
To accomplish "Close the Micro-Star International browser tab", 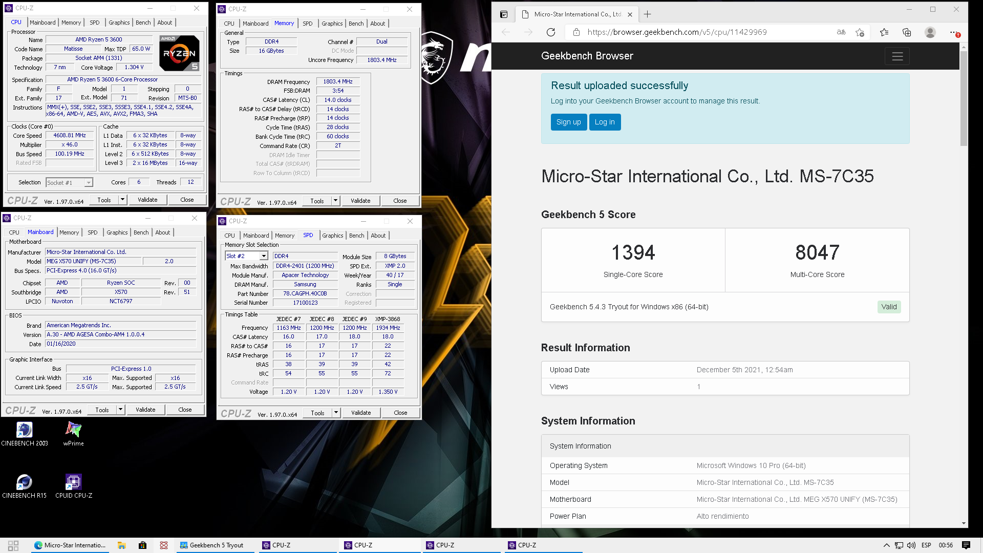I will tap(630, 14).
